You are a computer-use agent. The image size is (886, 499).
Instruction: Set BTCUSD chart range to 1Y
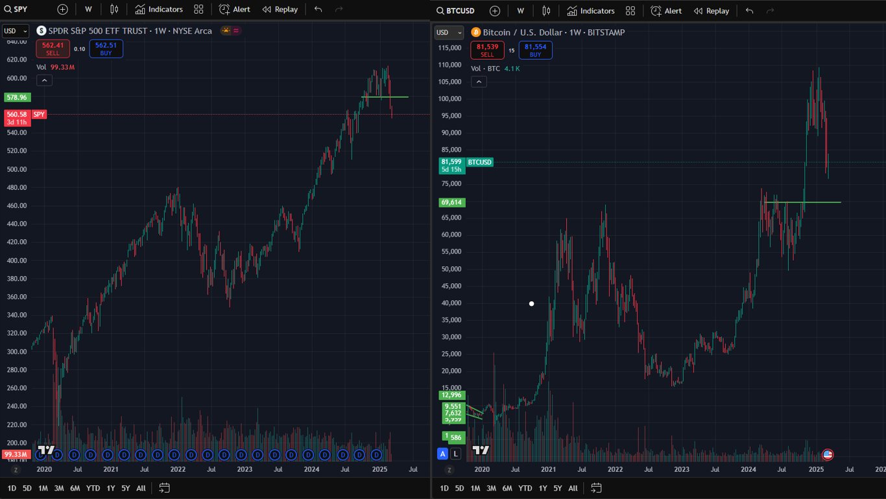click(x=543, y=488)
